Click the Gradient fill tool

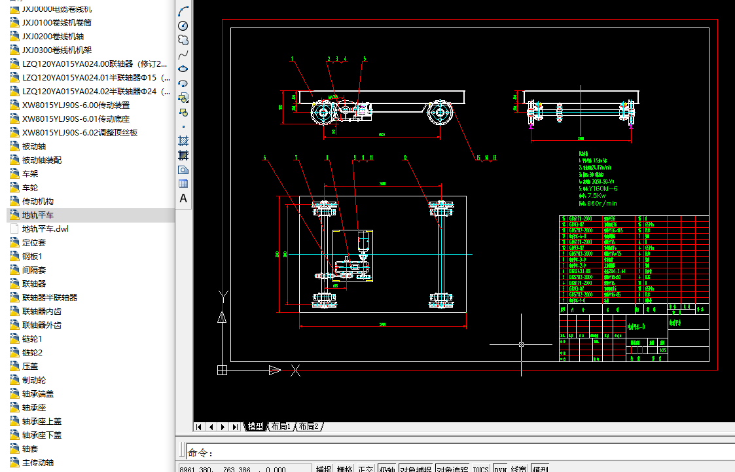(183, 155)
